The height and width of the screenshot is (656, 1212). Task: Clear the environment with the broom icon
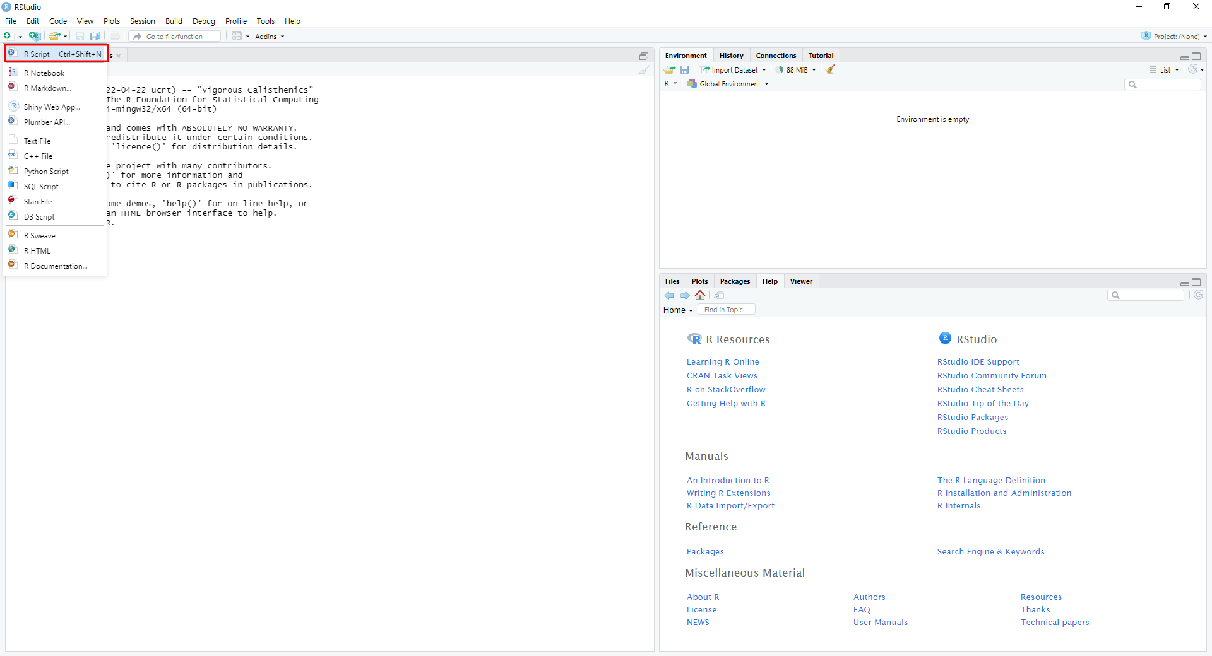pyautogui.click(x=831, y=69)
